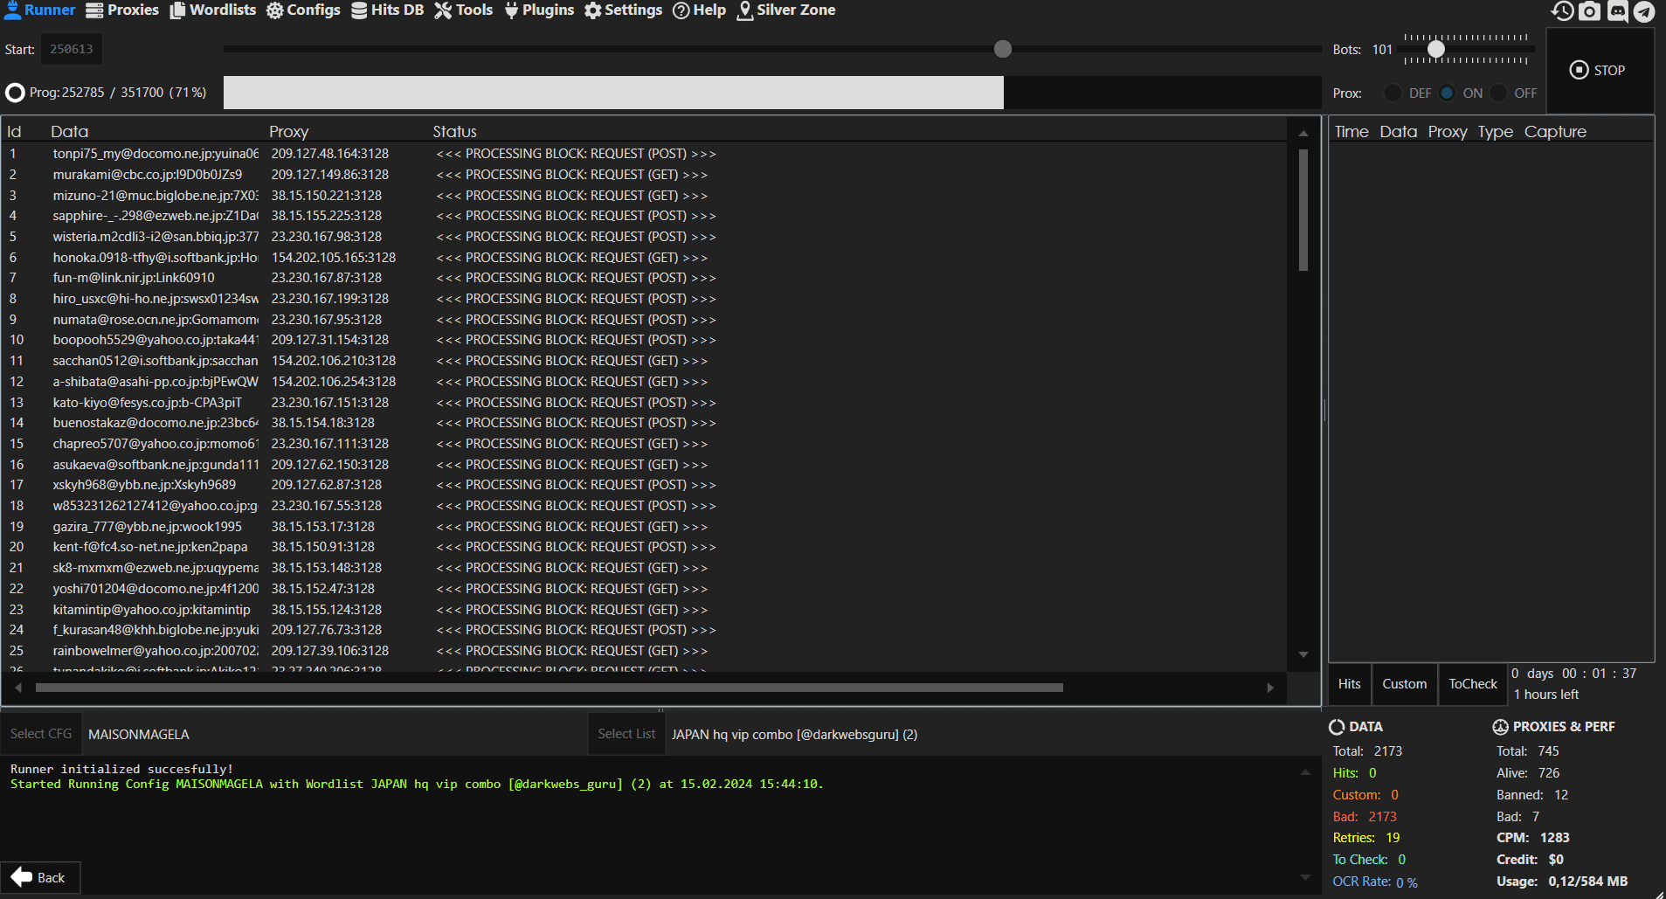Go to the Proxies section
This screenshot has width=1666, height=899.
point(122,10)
